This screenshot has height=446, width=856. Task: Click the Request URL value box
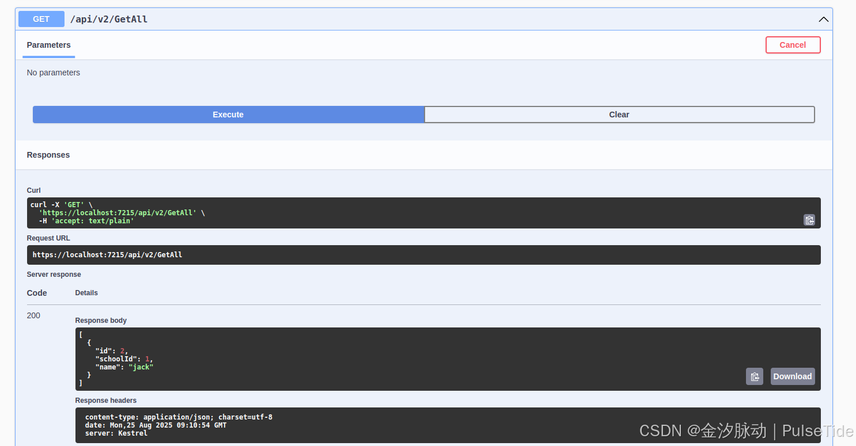click(423, 255)
